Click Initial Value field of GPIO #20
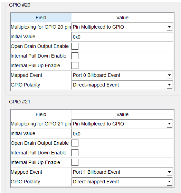Screen dimensions: 181x193 click(122, 37)
